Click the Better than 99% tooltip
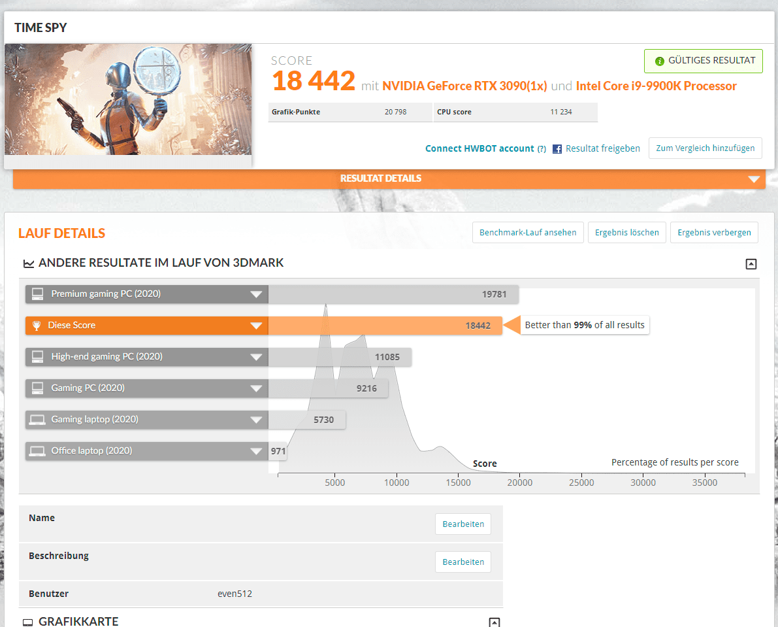 click(x=585, y=325)
